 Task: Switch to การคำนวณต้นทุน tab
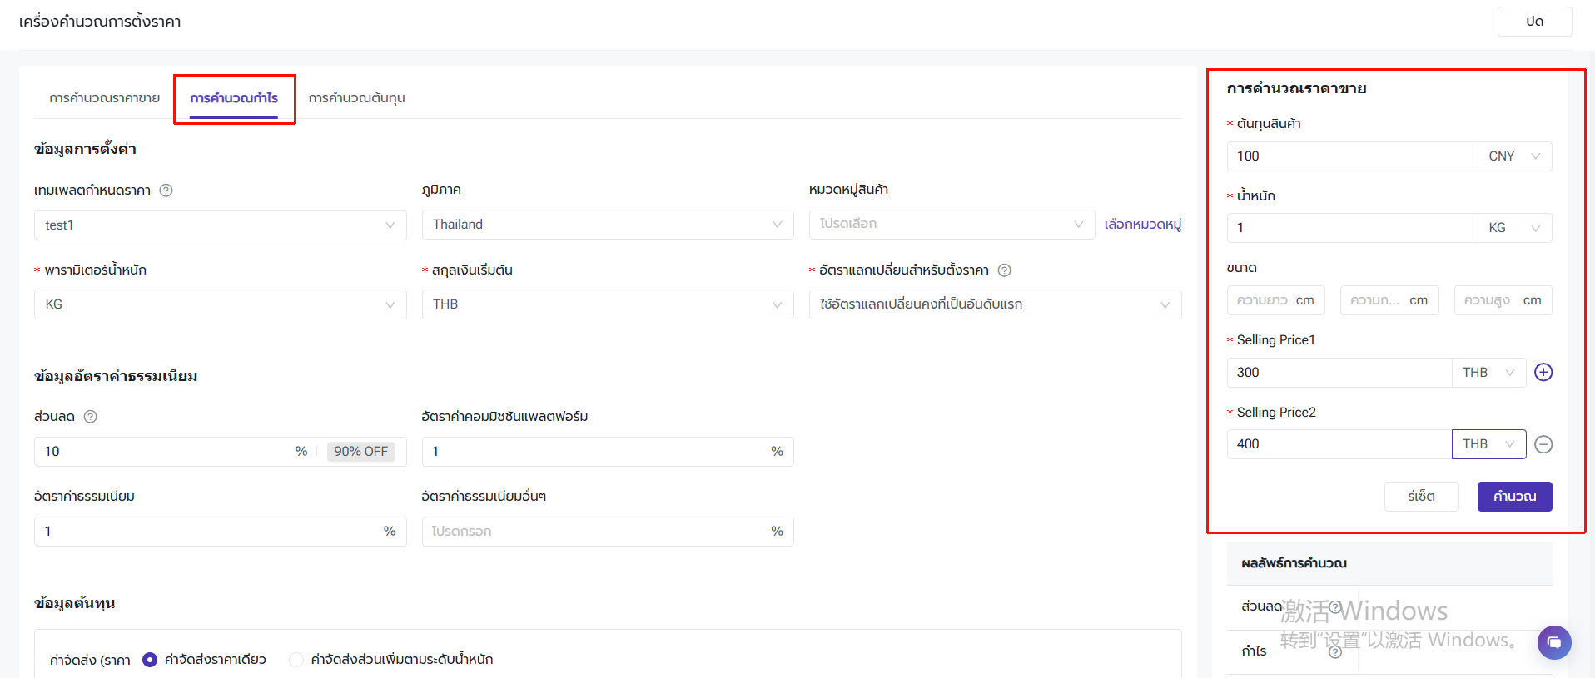[356, 98]
